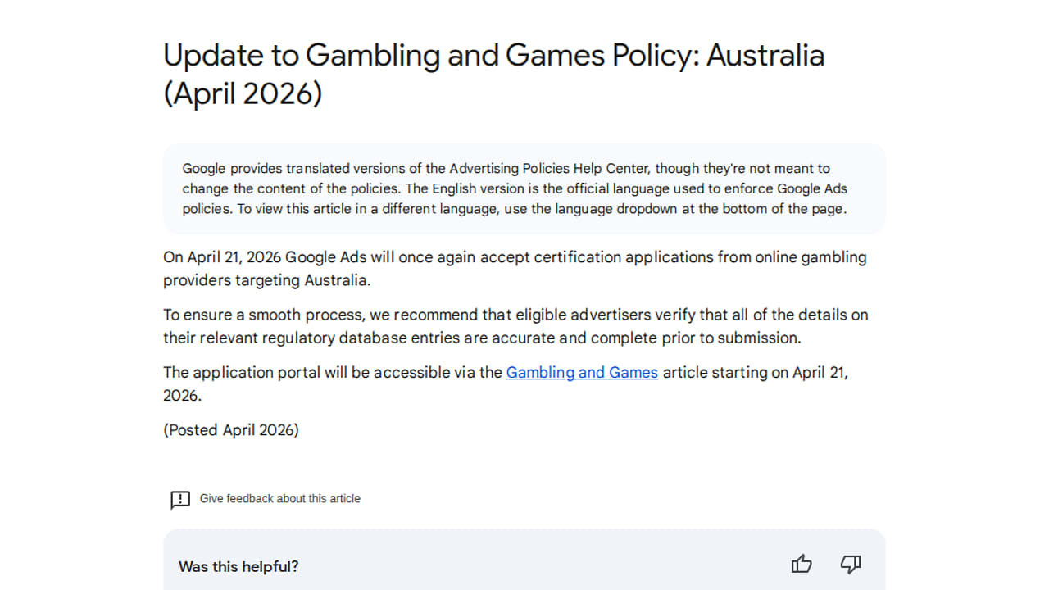Rate the article with thumbs down
This screenshot has height=590, width=1049.
tap(851, 565)
